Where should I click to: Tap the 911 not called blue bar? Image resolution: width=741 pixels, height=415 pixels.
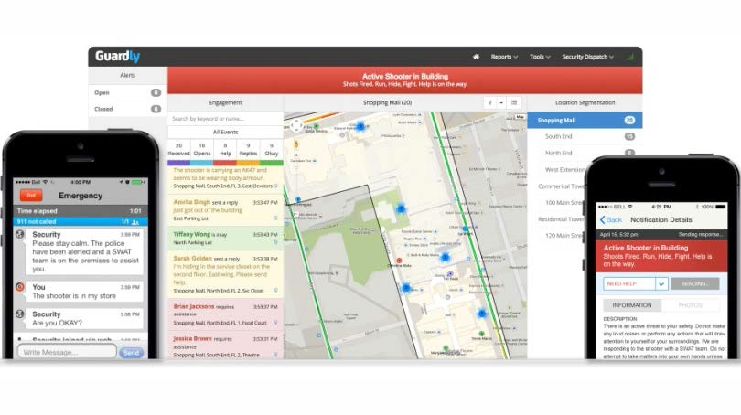[81, 222]
